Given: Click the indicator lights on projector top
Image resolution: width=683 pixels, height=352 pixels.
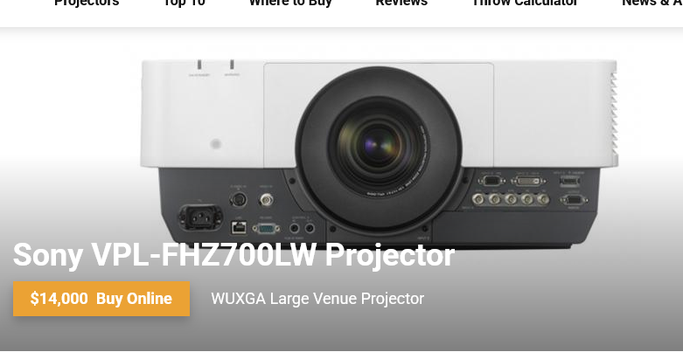Looking at the screenshot, I should click(215, 65).
